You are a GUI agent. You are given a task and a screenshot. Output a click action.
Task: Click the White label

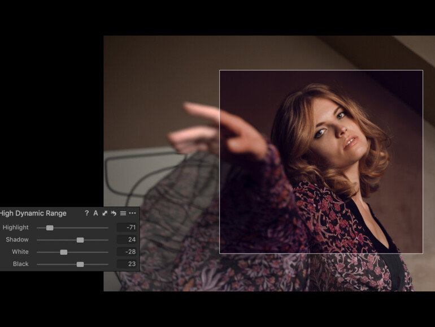(20, 252)
